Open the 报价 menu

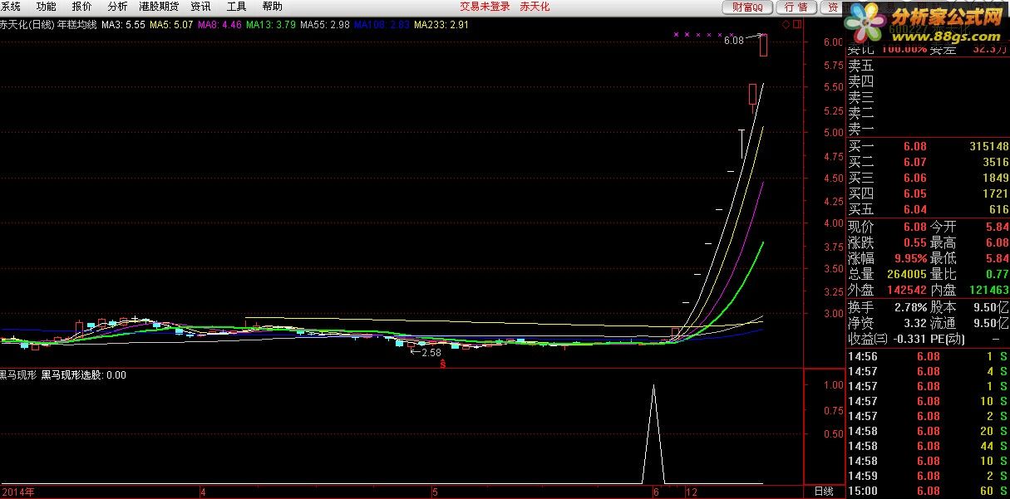[x=82, y=7]
